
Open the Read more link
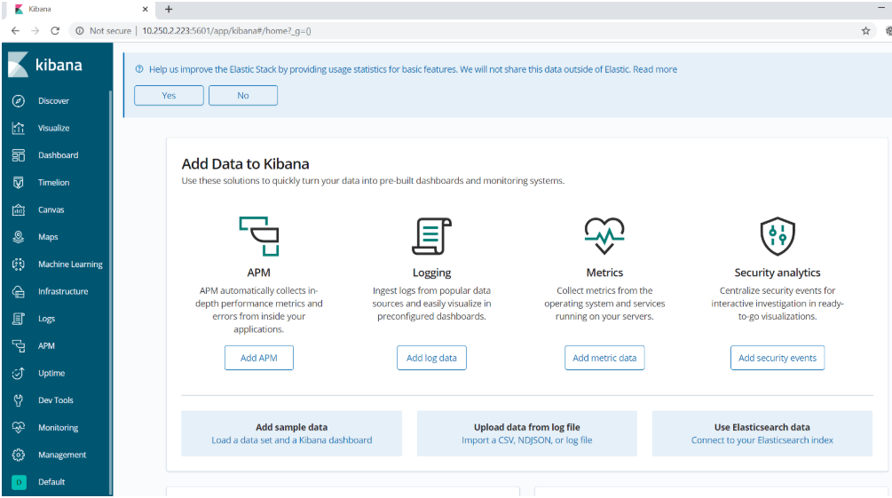point(655,69)
